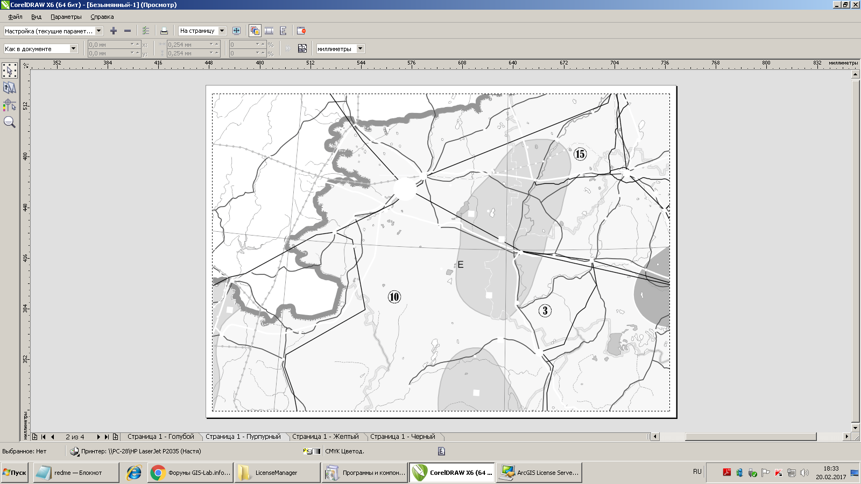Viewport: 861px width, 484px height.
Task: Open Chrome 'Форумы GIS-Lab.info' taskbar button
Action: click(x=190, y=473)
